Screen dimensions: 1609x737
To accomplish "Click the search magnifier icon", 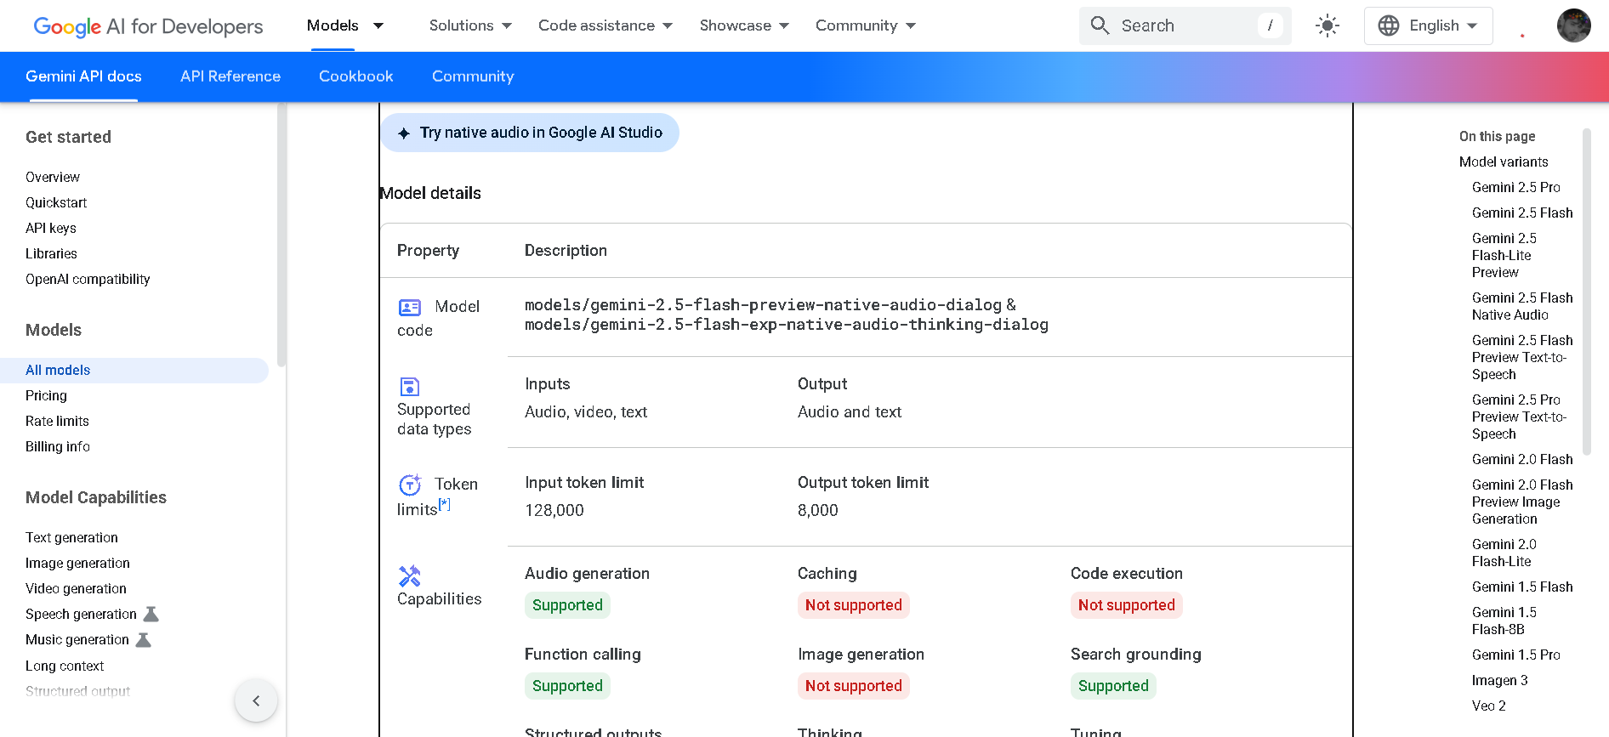I will click(1100, 26).
